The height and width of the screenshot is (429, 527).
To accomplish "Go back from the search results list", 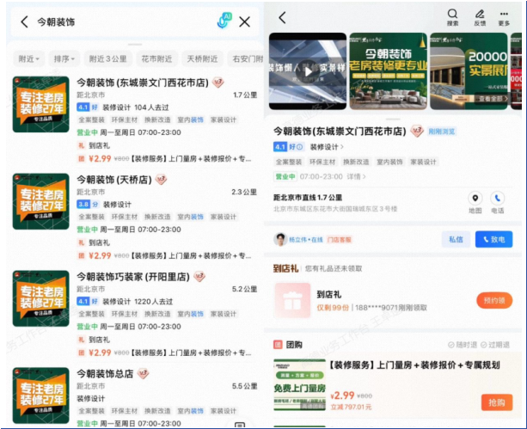I will coord(24,21).
